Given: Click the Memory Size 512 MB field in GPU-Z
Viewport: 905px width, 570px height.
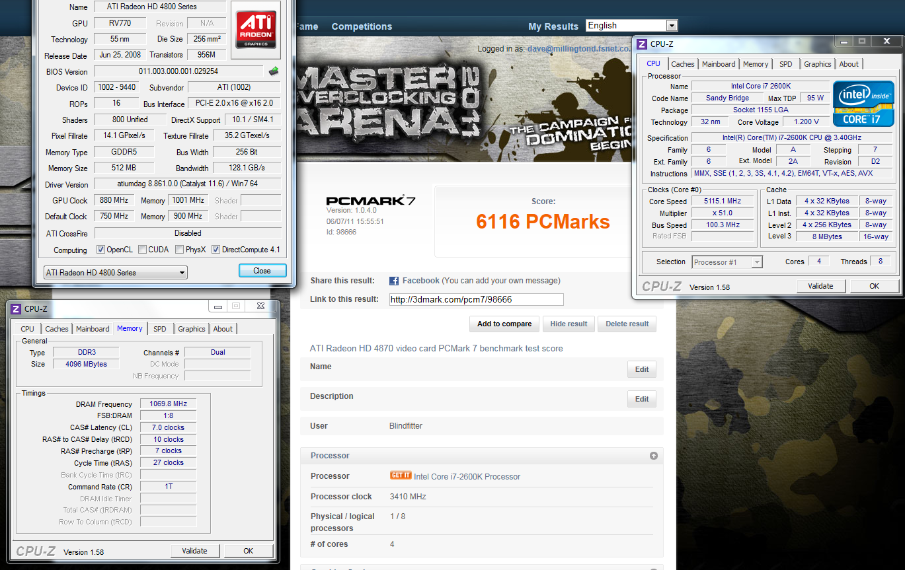Looking at the screenshot, I should pyautogui.click(x=124, y=168).
